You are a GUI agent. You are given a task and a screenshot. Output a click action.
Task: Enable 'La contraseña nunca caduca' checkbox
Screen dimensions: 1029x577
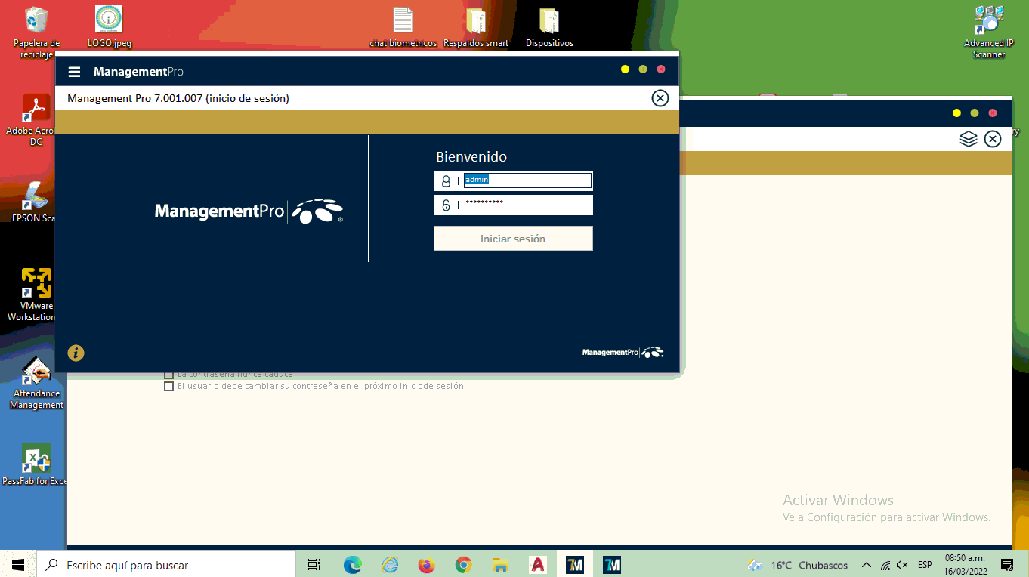pyautogui.click(x=168, y=372)
